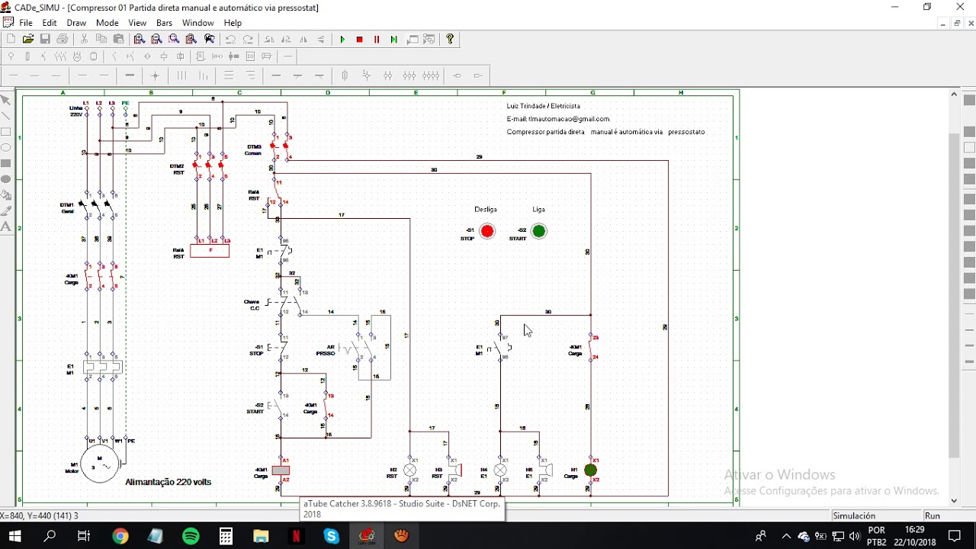Select the empty ellipse tool
Image resolution: width=976 pixels, height=549 pixels.
pyautogui.click(x=6, y=148)
